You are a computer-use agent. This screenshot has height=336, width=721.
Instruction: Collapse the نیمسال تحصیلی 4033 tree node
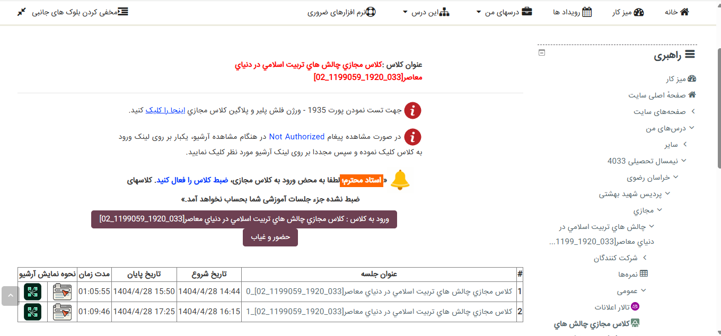(684, 161)
